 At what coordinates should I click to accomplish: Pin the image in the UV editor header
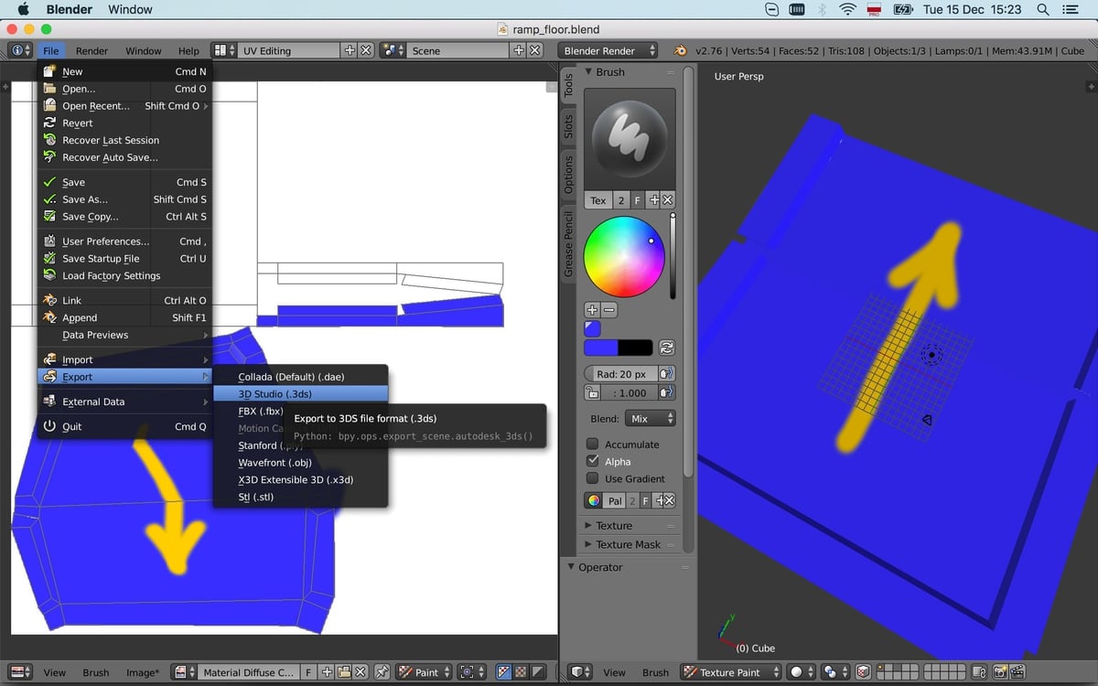pos(383,671)
